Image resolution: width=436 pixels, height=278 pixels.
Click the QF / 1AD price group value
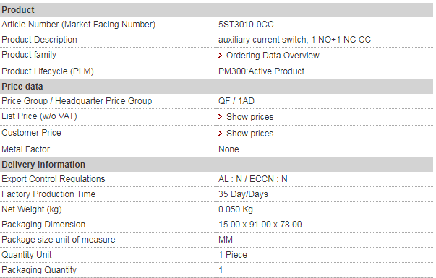pyautogui.click(x=236, y=101)
